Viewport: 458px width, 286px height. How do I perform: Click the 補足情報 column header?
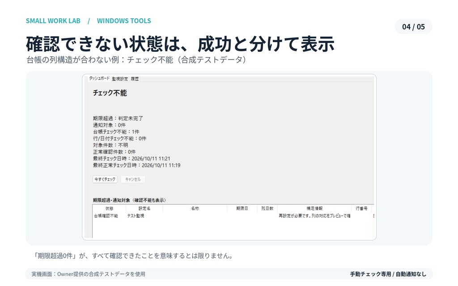tap(314, 208)
